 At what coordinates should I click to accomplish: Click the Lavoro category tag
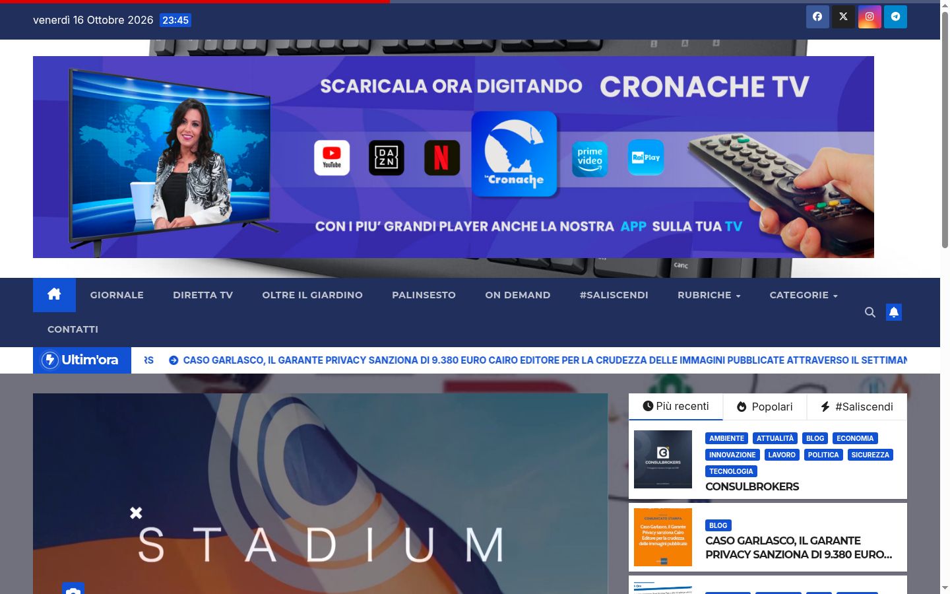tap(782, 455)
